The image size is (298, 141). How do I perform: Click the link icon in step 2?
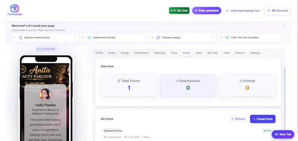pos(89,38)
